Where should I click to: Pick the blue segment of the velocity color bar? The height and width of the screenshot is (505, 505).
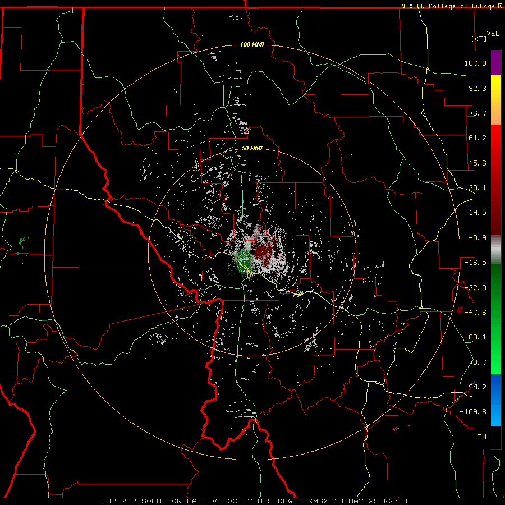[x=495, y=400]
